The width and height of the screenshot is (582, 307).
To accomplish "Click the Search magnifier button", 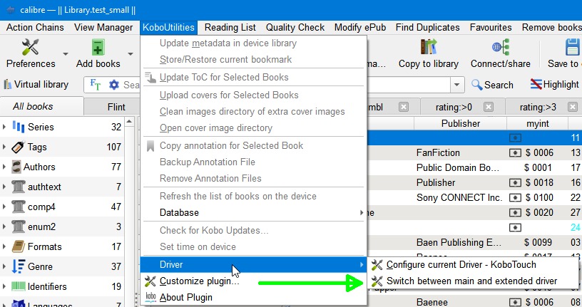I will pyautogui.click(x=492, y=85).
